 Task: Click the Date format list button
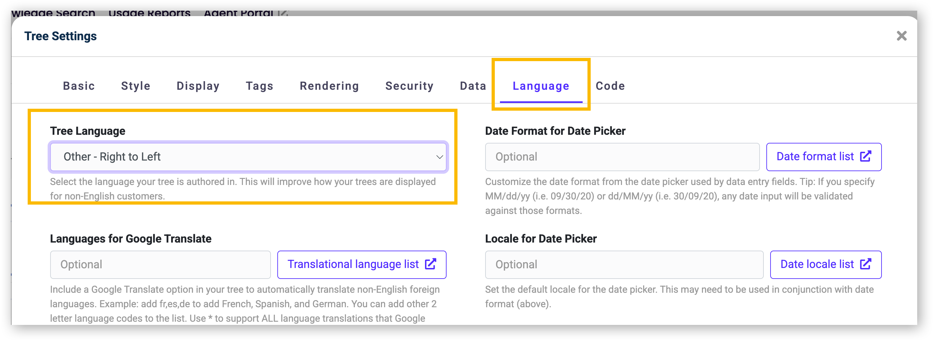point(824,157)
